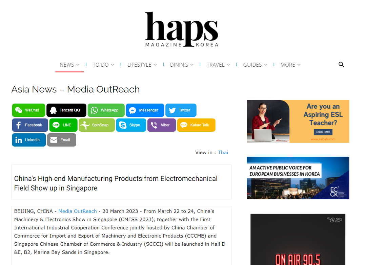
Task: Click the search magnifier icon
Action: 341,65
